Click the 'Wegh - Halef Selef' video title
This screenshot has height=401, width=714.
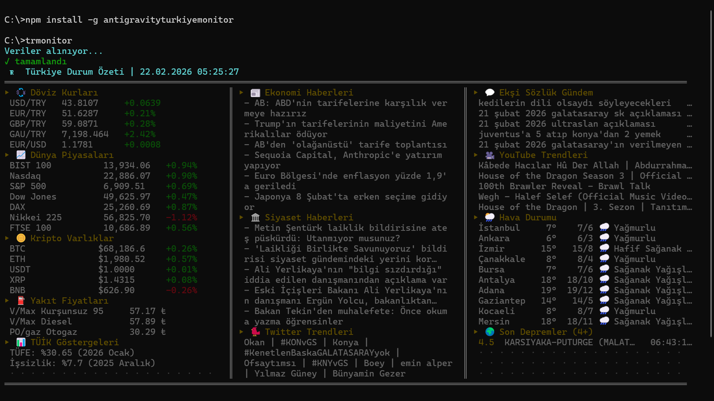coord(585,197)
